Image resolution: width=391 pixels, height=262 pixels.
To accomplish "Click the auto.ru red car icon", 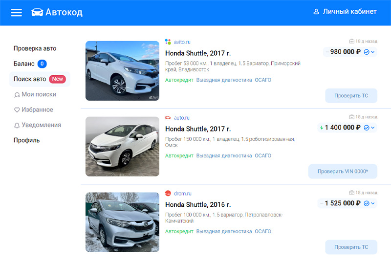I will 168,117.
